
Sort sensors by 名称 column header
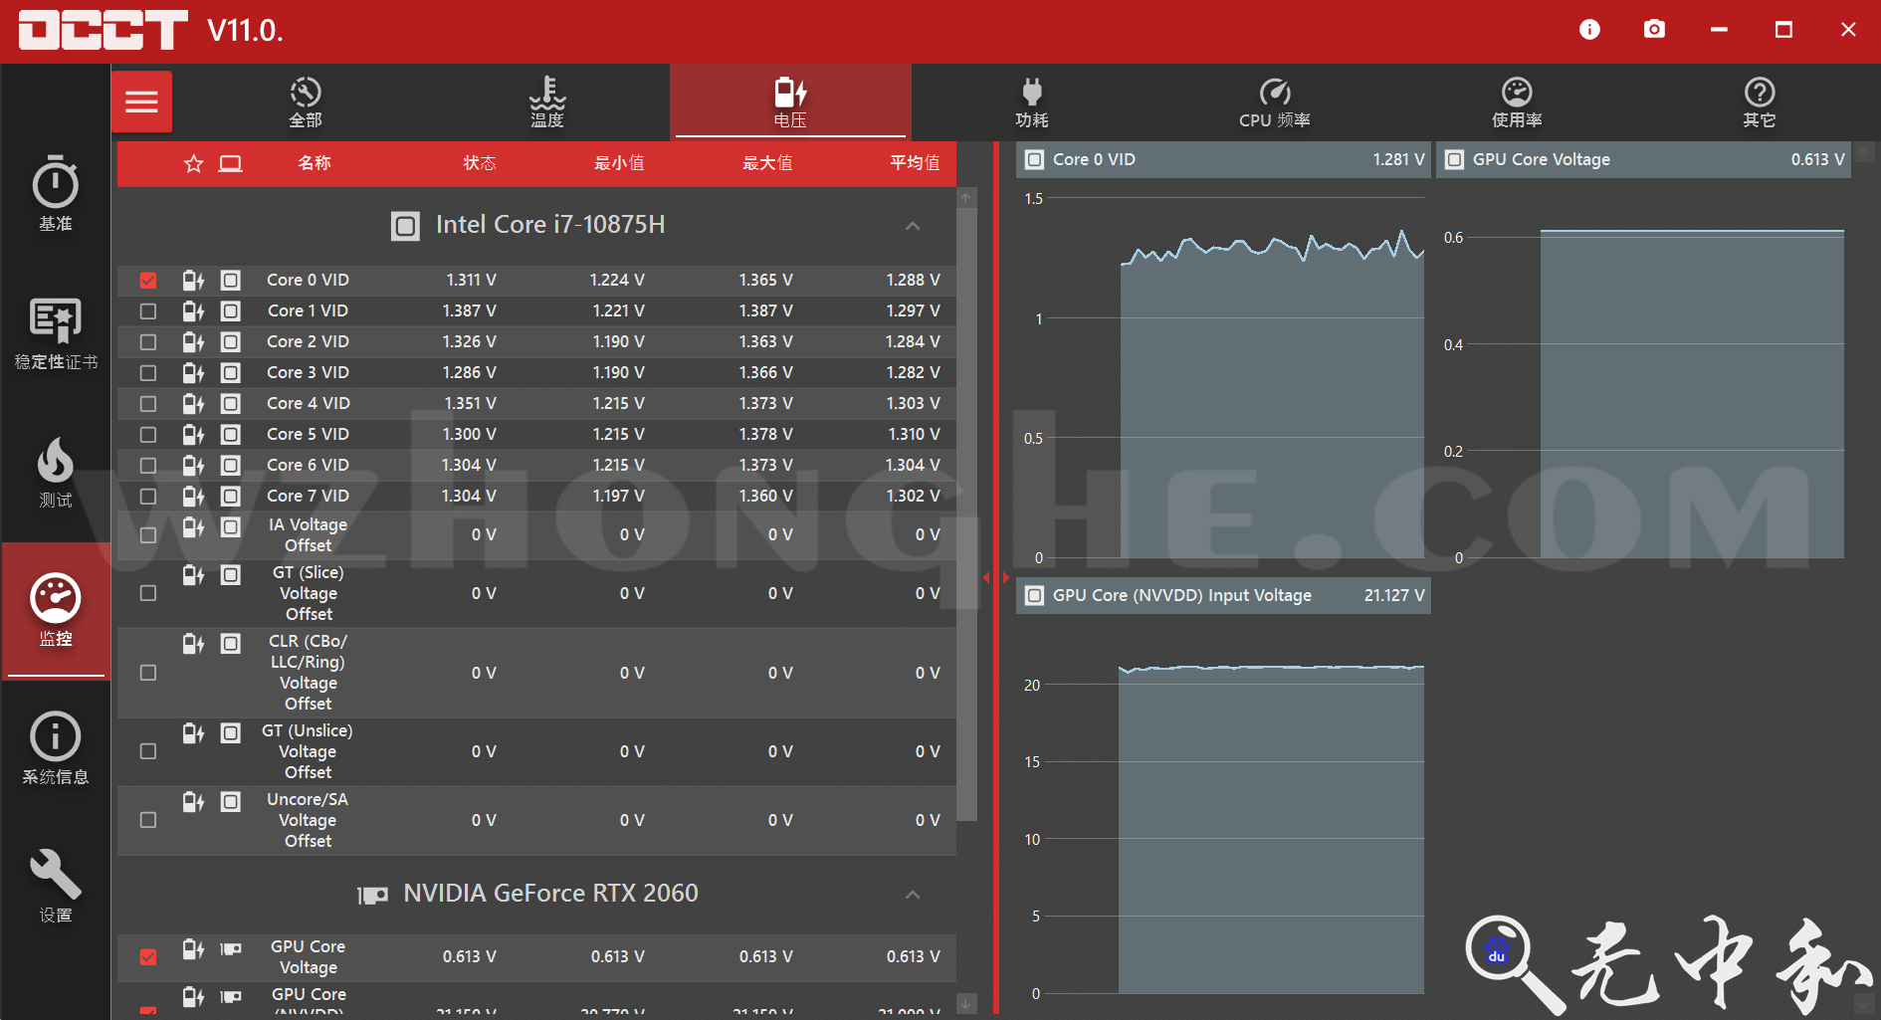click(x=314, y=163)
